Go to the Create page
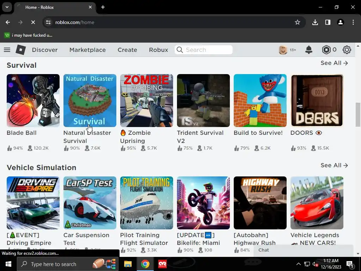The width and height of the screenshot is (361, 271). coord(127,50)
